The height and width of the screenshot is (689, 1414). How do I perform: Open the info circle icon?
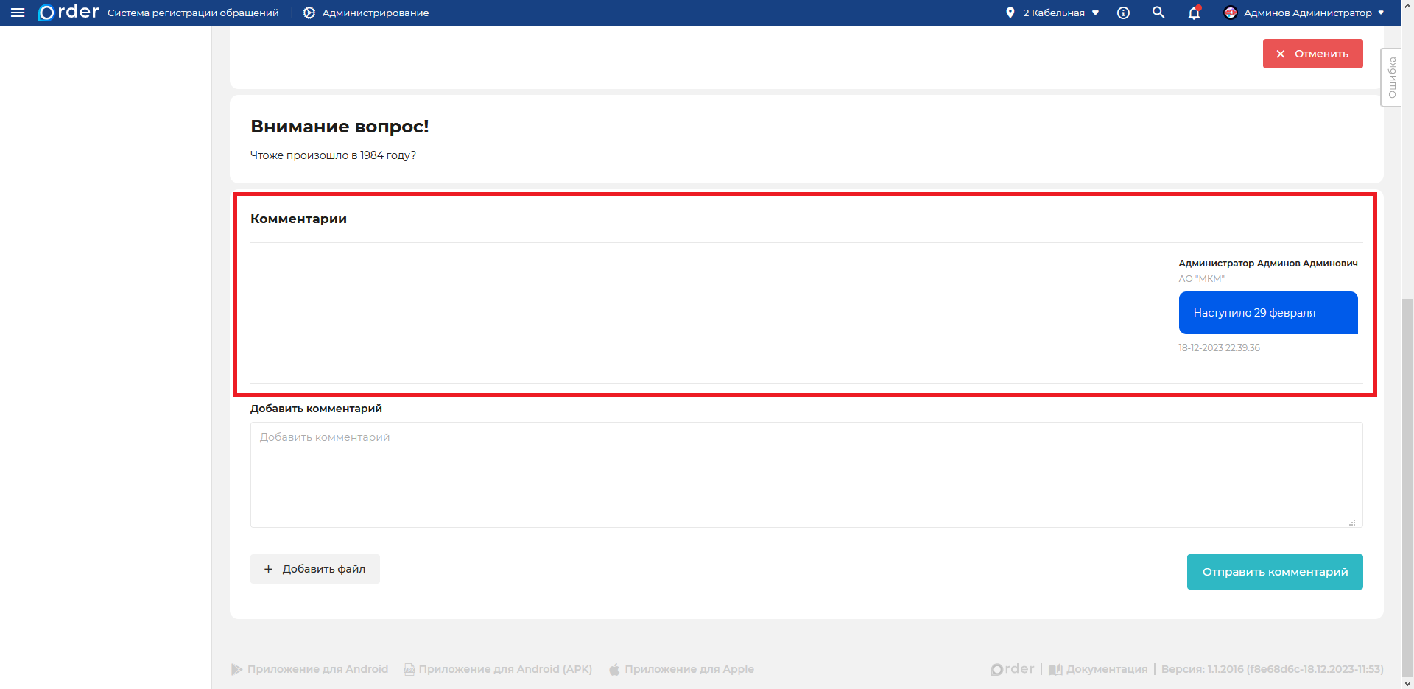click(x=1123, y=13)
